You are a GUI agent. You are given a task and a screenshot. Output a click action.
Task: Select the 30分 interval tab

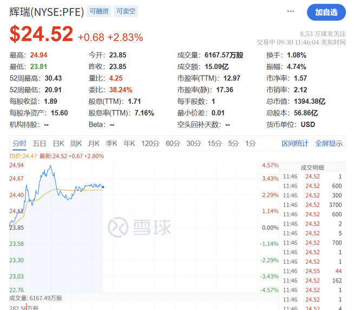coord(194,143)
